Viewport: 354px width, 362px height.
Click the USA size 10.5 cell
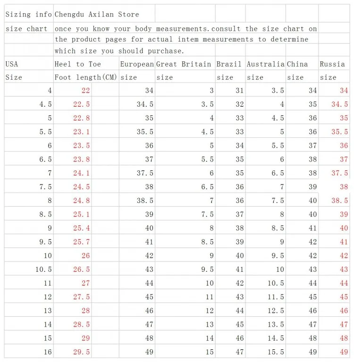29,269
